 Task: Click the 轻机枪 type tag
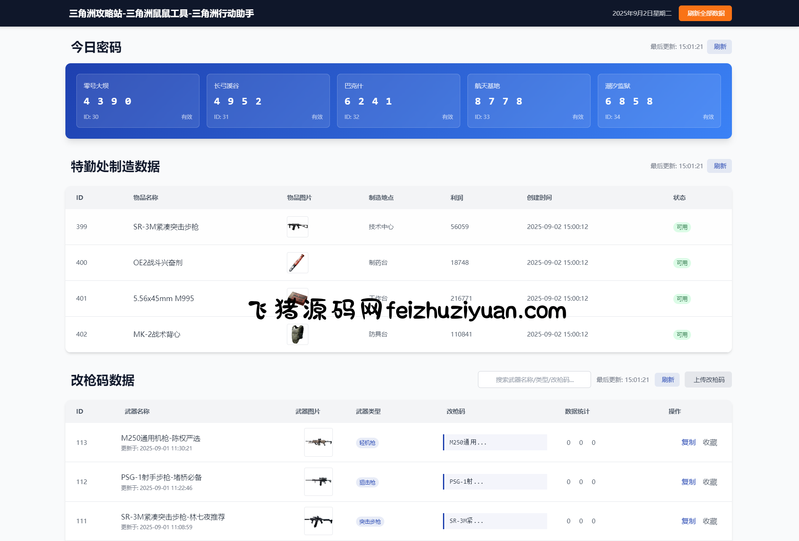pos(367,443)
